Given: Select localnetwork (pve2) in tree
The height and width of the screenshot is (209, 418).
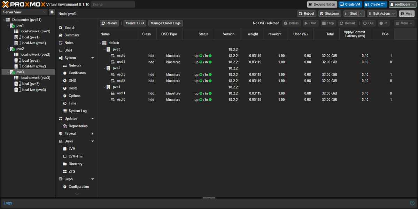Looking at the screenshot, I should pos(35,55).
